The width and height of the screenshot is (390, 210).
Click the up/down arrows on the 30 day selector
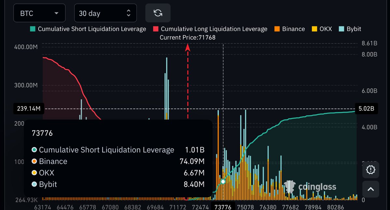(128, 13)
